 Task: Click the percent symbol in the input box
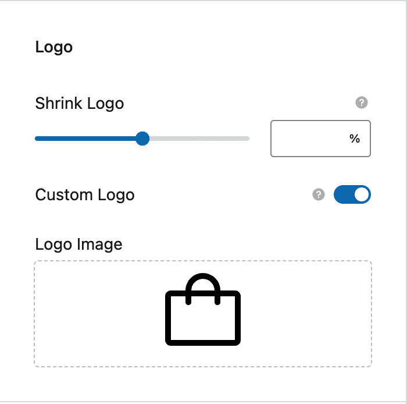point(354,139)
